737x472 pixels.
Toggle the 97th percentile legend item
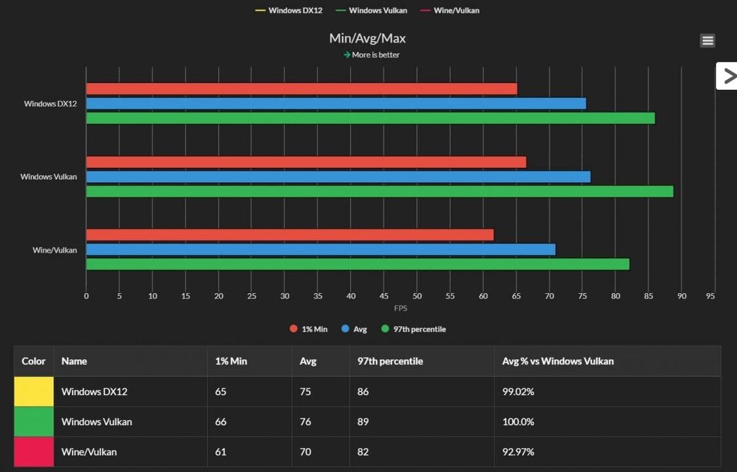[x=413, y=329]
